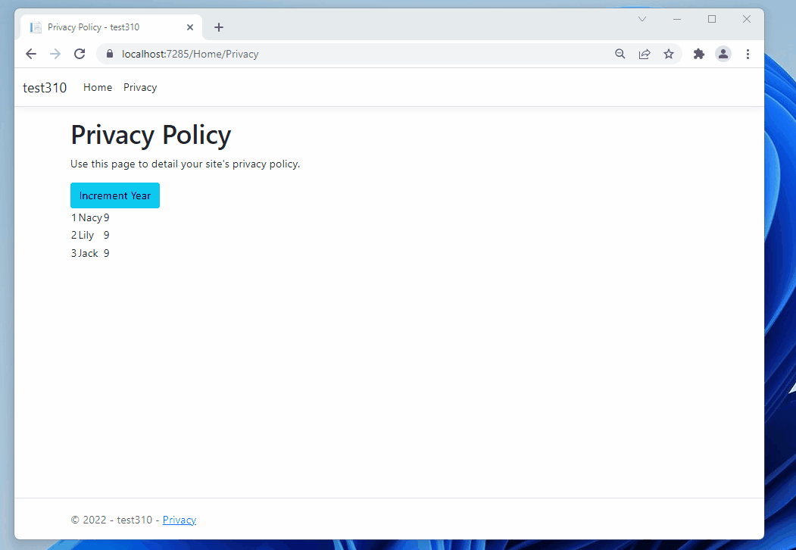The width and height of the screenshot is (796, 550).
Task: Click the name Lily in the list
Action: point(86,235)
